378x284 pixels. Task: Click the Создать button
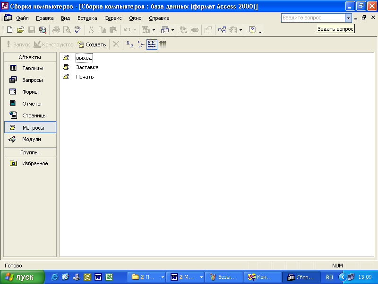click(92, 44)
